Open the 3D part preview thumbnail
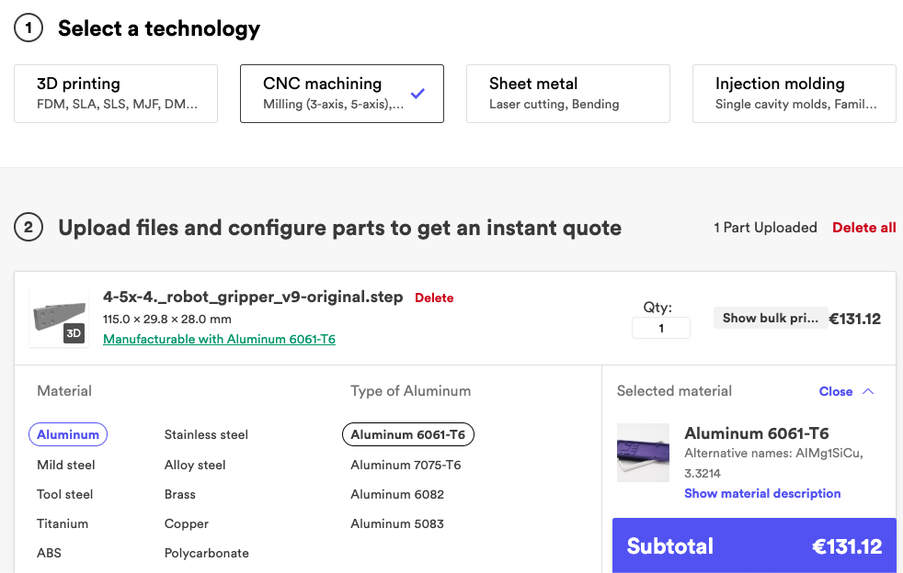The width and height of the screenshot is (903, 573). 59,318
